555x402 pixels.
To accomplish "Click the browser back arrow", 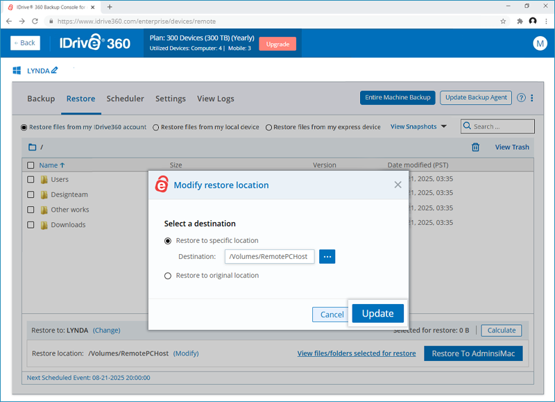I will [9, 22].
